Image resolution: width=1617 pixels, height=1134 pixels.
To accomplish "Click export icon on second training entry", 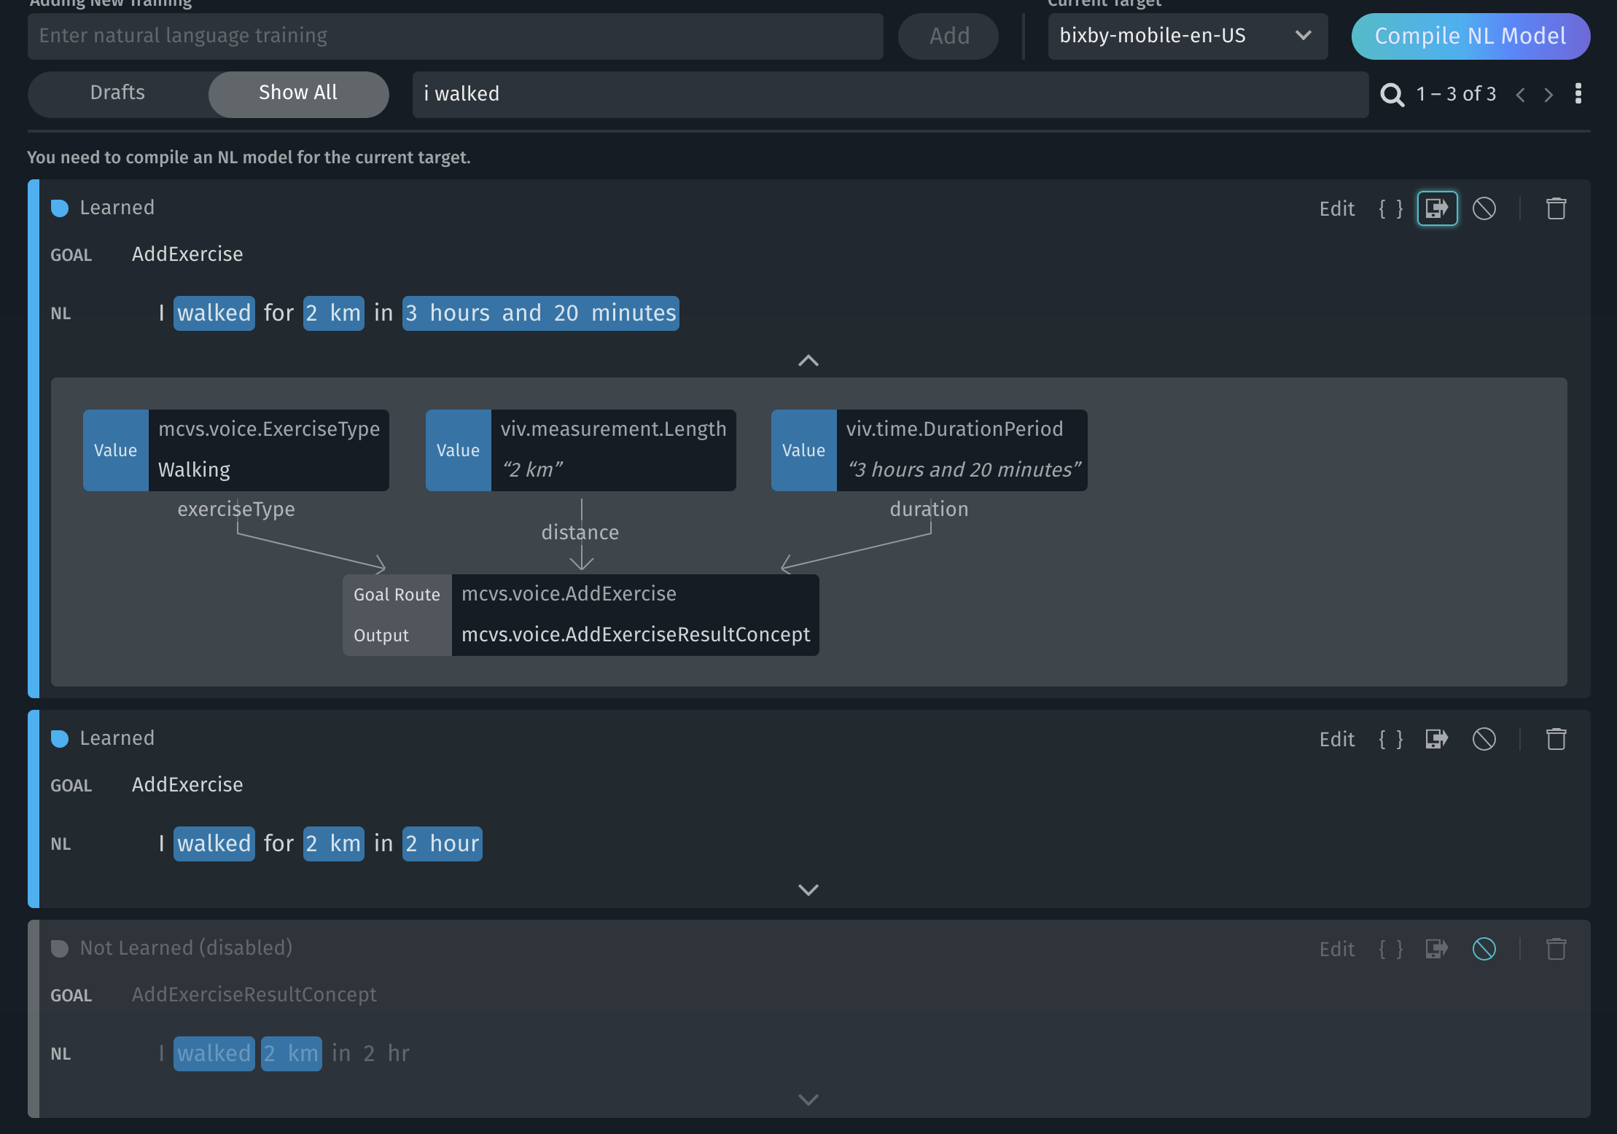I will pyautogui.click(x=1436, y=740).
